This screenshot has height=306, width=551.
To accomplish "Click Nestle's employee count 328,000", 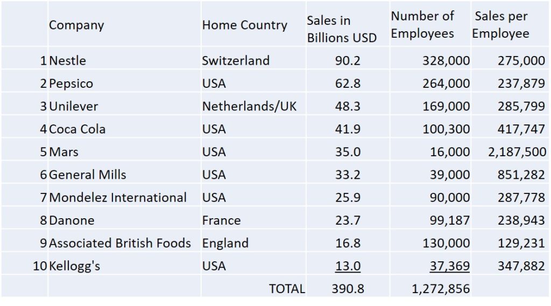I will click(446, 60).
